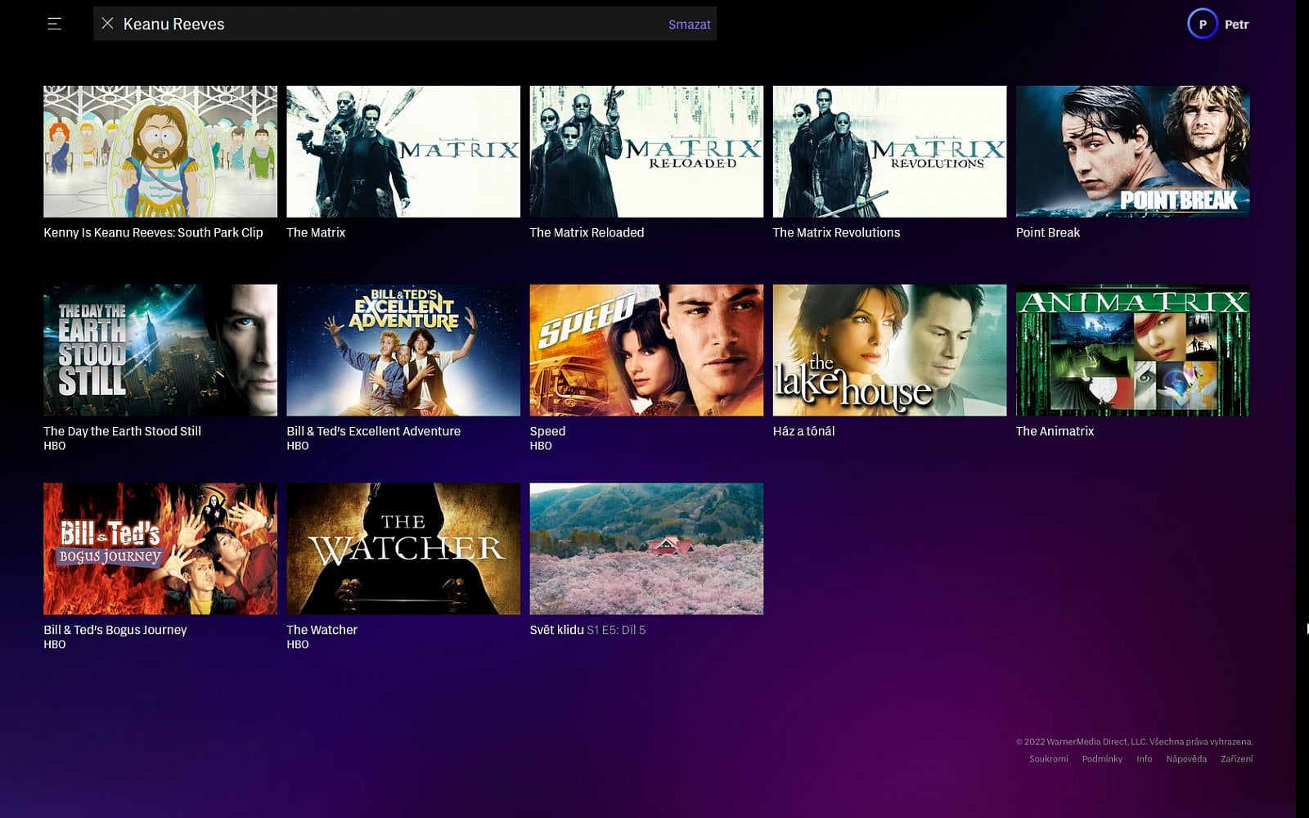This screenshot has height=818, width=1309.
Task: Click the 'S1 E5: Díl 5' episode label
Action: coord(616,630)
